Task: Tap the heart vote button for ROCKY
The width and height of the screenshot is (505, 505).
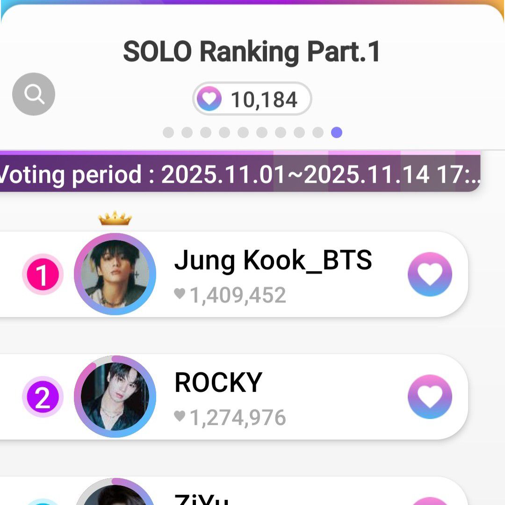Action: coord(430,397)
